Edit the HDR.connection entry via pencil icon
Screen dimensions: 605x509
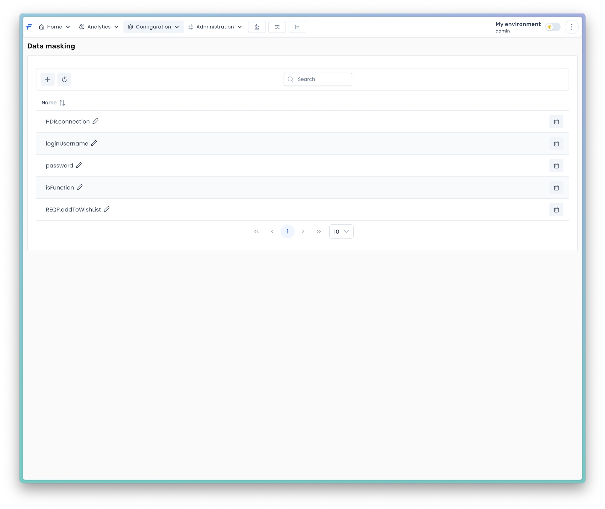(95, 121)
